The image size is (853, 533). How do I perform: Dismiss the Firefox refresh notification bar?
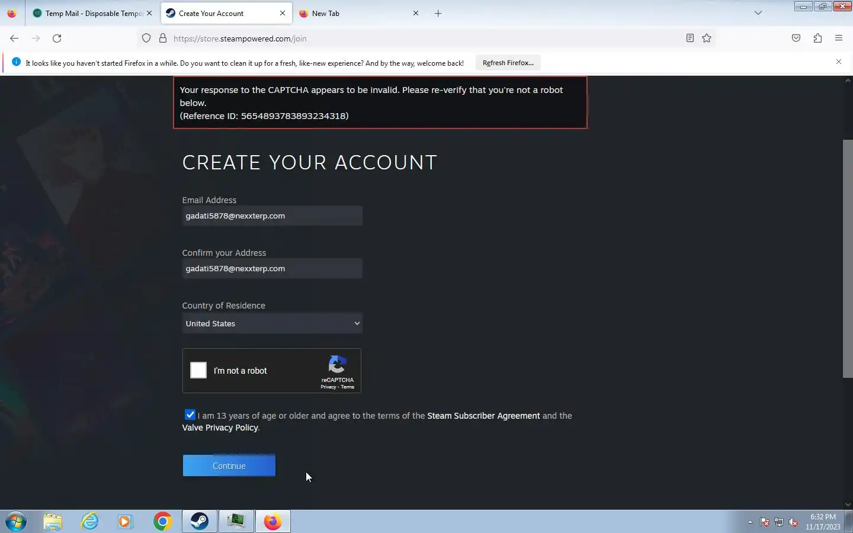pos(839,62)
